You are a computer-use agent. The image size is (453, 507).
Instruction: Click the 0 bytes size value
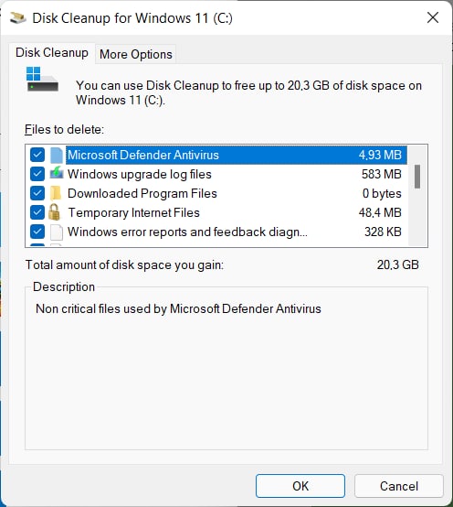click(382, 193)
